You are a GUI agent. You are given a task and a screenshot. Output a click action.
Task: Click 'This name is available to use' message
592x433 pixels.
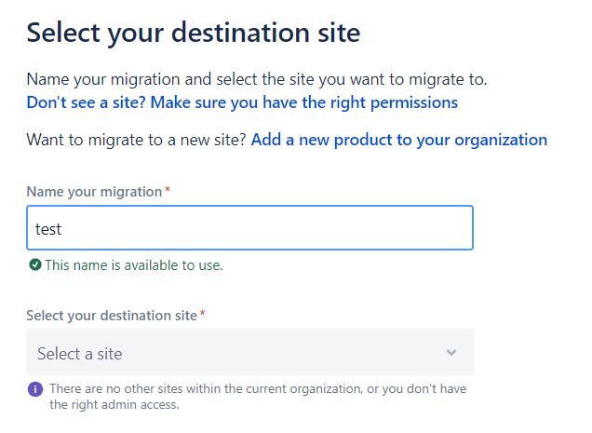click(134, 265)
